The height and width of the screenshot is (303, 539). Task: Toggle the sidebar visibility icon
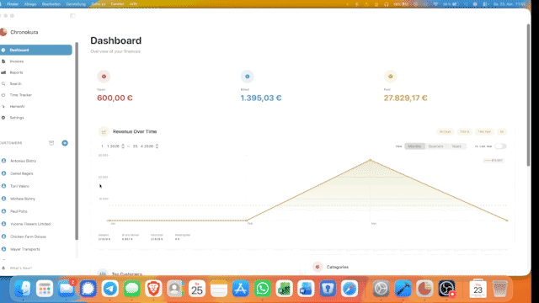click(x=72, y=16)
